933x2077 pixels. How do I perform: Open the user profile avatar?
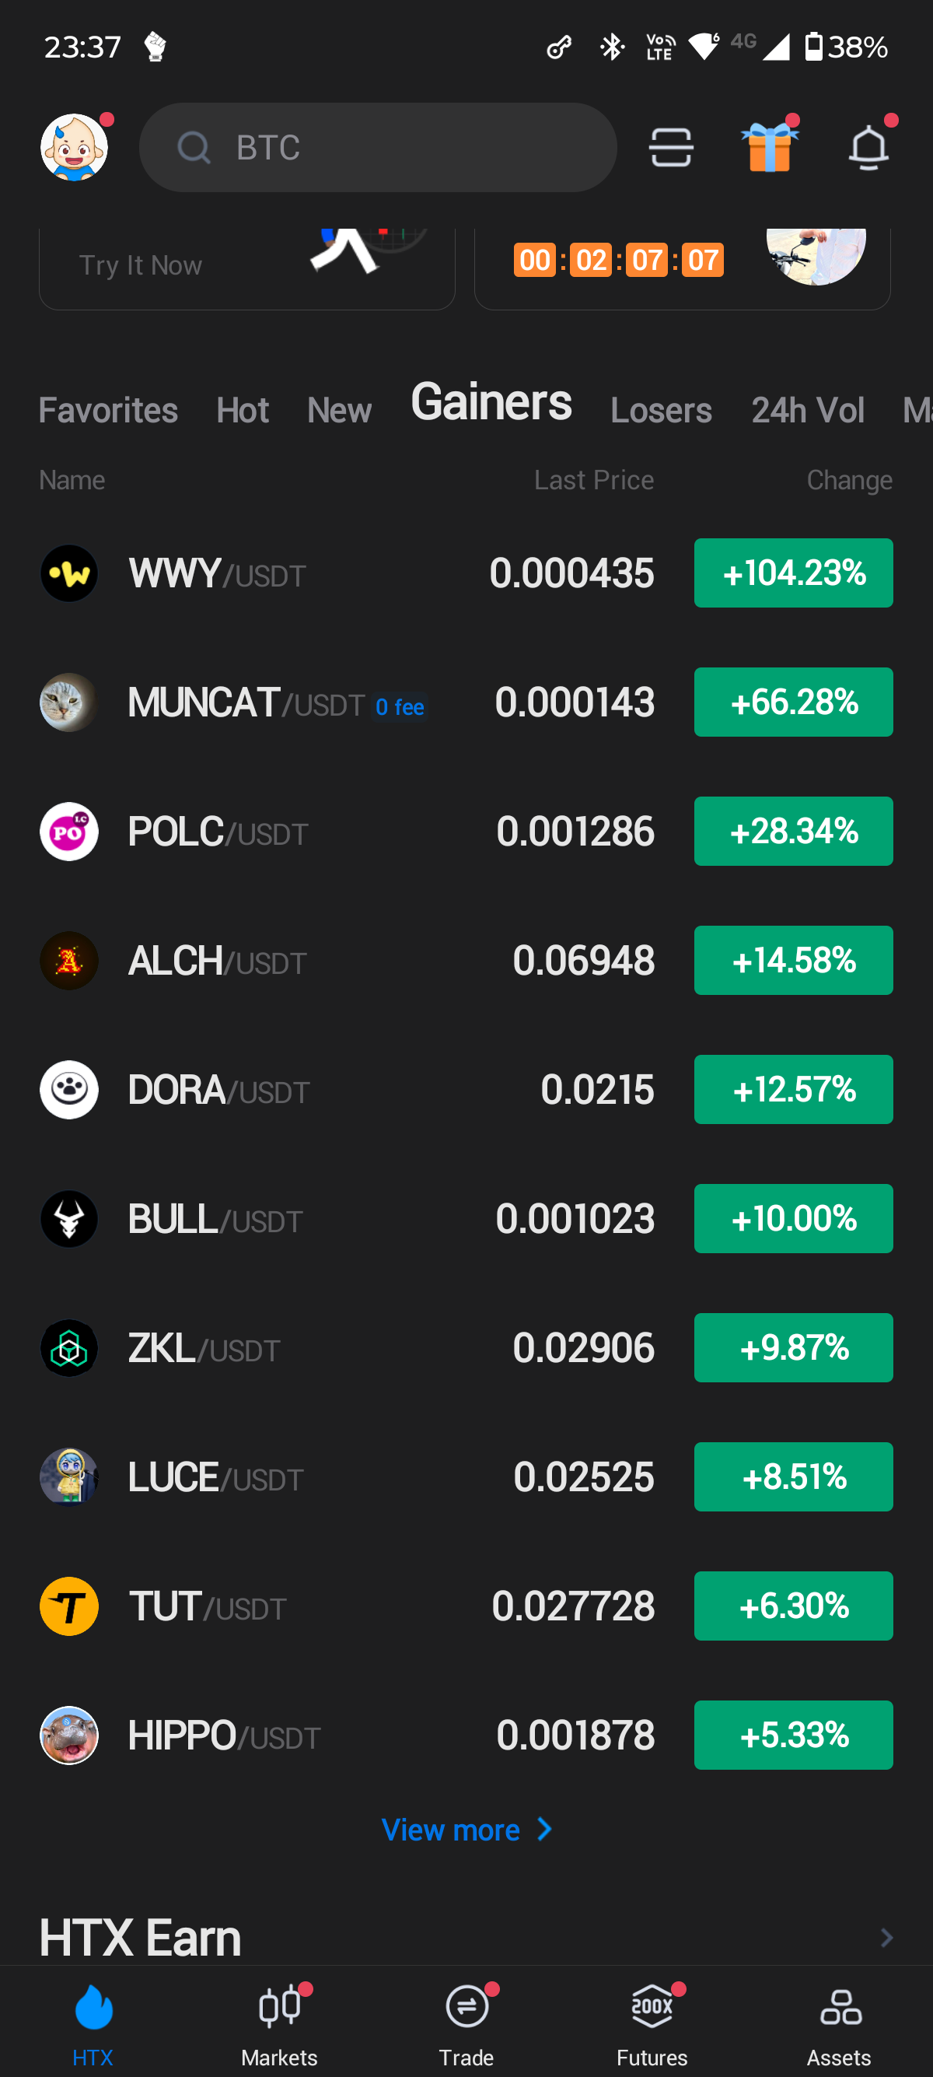[74, 148]
